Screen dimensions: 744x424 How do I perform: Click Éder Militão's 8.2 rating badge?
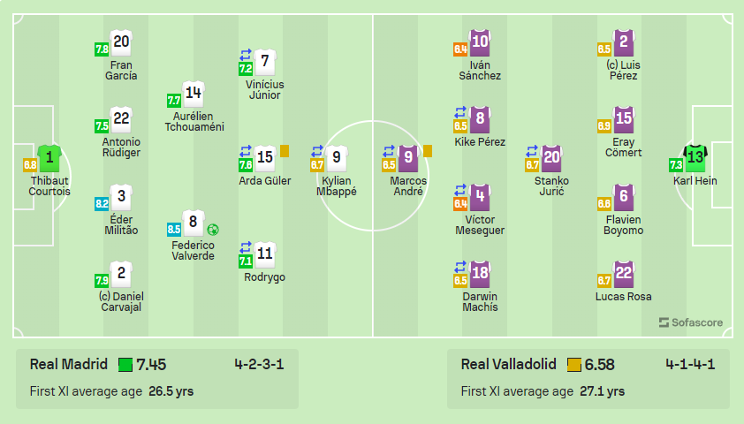(x=102, y=204)
